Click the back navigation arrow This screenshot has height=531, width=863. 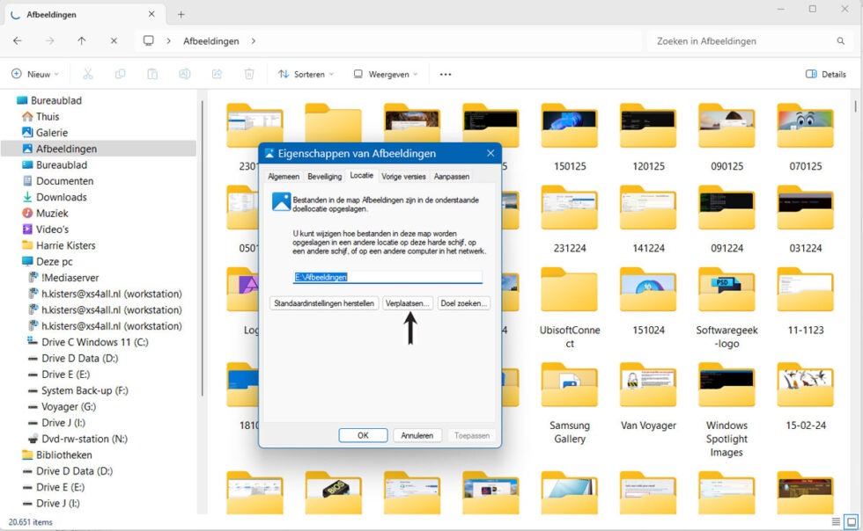17,40
